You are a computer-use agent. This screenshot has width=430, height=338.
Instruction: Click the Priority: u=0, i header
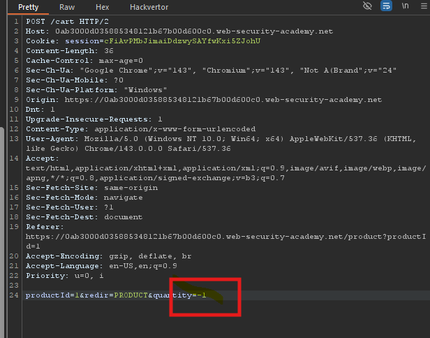(x=65, y=276)
